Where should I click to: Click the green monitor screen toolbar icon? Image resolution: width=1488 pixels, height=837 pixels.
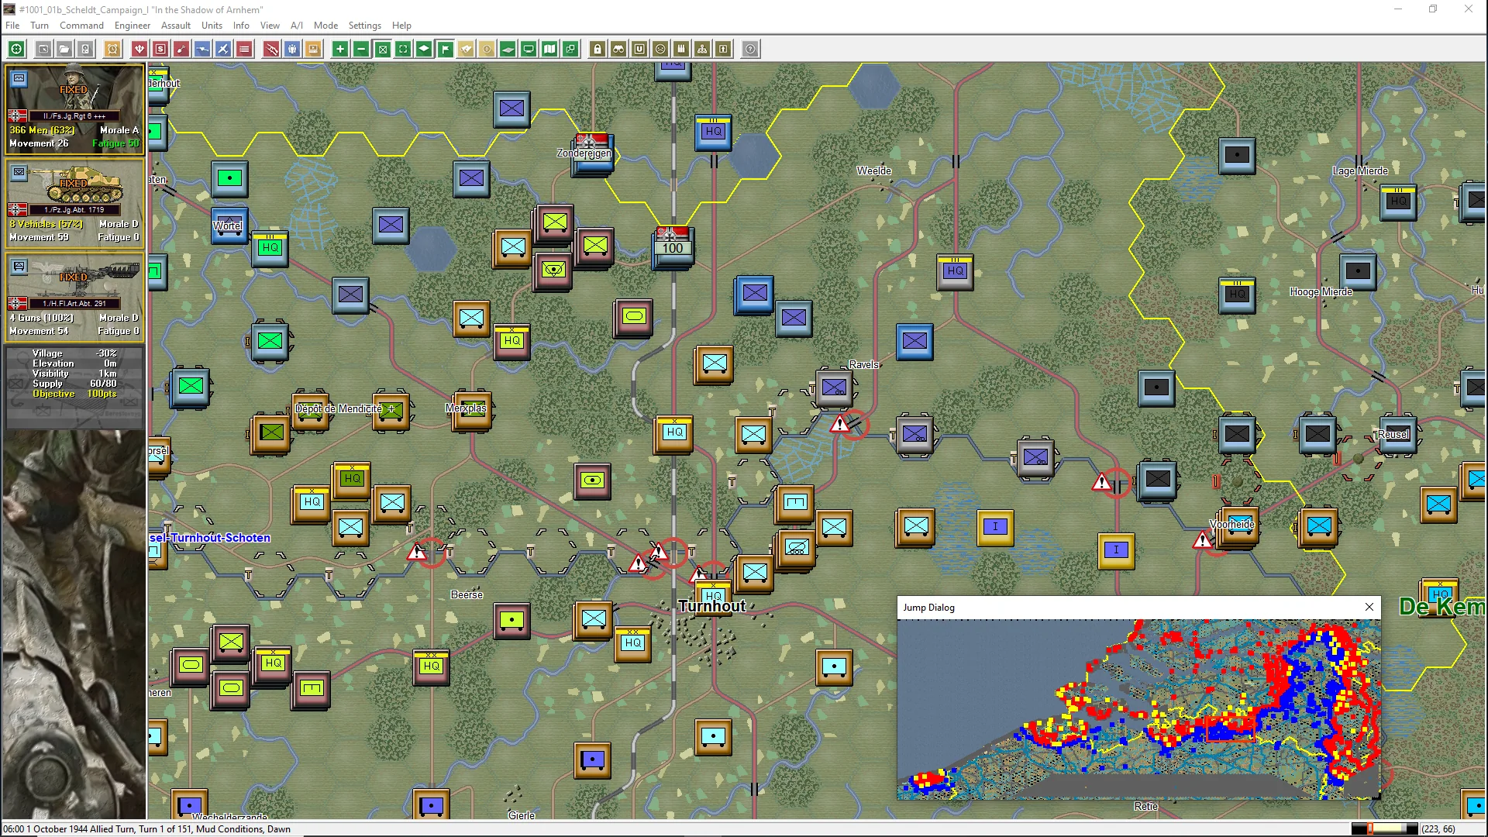click(x=529, y=49)
